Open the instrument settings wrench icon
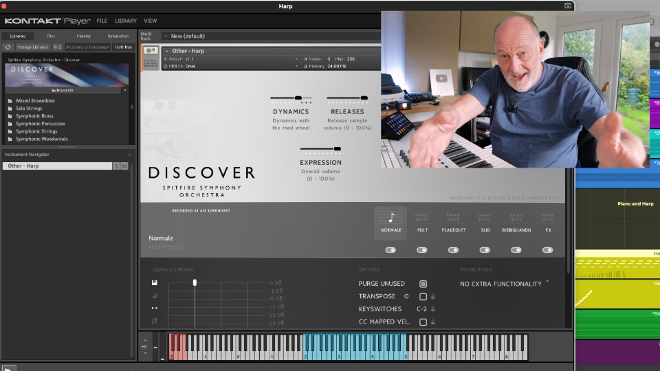The height and width of the screenshot is (371, 660). (x=151, y=51)
